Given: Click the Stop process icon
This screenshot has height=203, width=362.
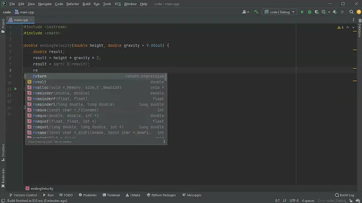Looking at the screenshot, I should tap(342, 12).
